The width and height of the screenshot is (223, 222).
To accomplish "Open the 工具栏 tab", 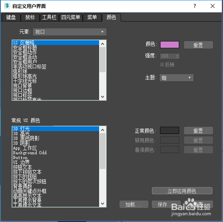I will pos(49,18).
